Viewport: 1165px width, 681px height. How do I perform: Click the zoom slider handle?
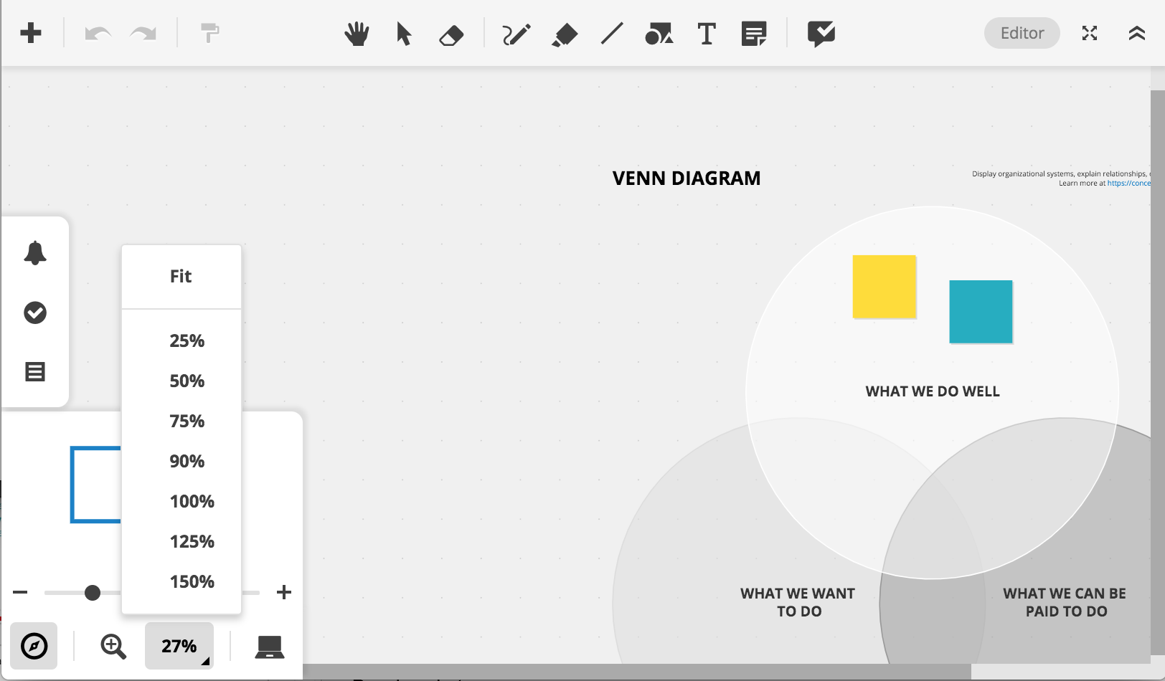point(93,593)
